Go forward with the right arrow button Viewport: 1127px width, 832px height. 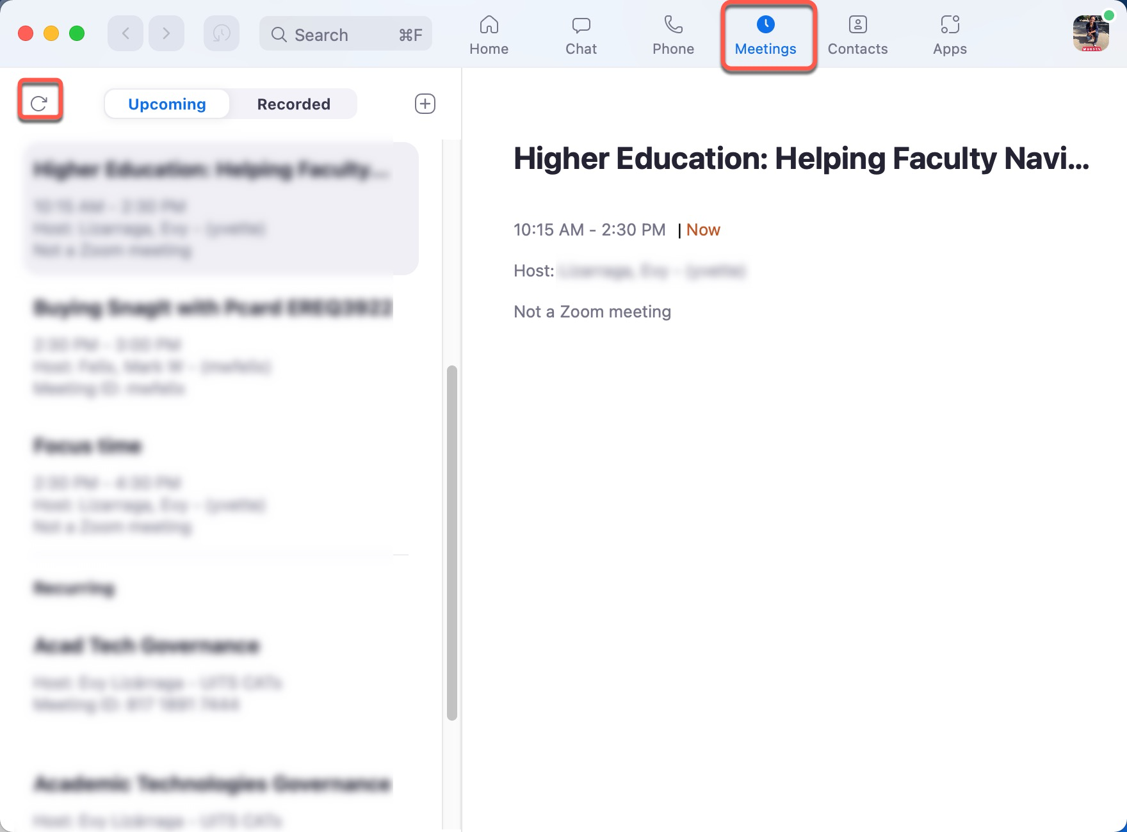pos(166,33)
